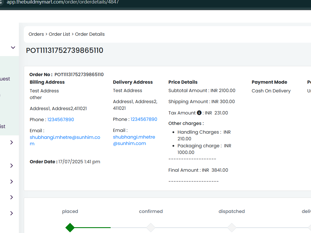
Task: Click the "Order No :" value text
Action: tap(79, 74)
